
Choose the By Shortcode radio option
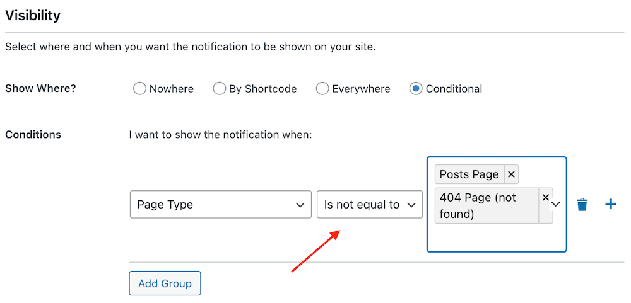[x=219, y=88]
